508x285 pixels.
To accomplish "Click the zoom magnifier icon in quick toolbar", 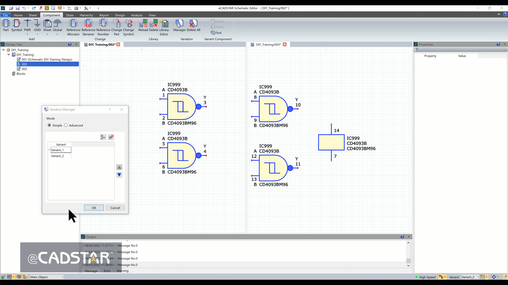I will [53, 8].
